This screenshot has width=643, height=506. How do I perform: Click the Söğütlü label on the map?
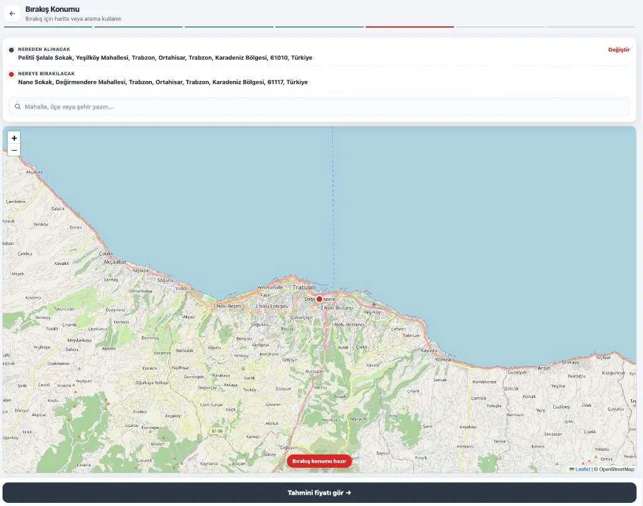[x=165, y=280]
